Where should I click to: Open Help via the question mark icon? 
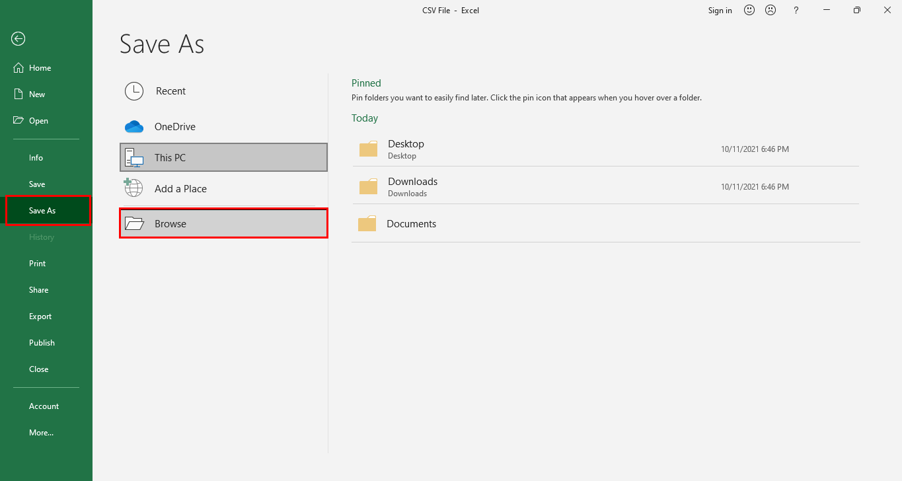796,10
